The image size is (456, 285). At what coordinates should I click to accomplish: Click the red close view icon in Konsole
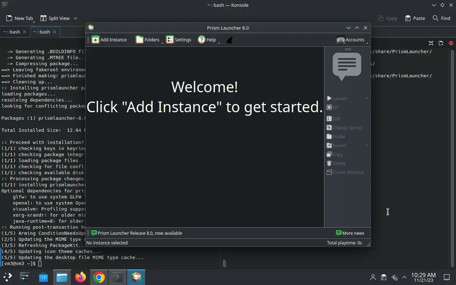click(451, 43)
